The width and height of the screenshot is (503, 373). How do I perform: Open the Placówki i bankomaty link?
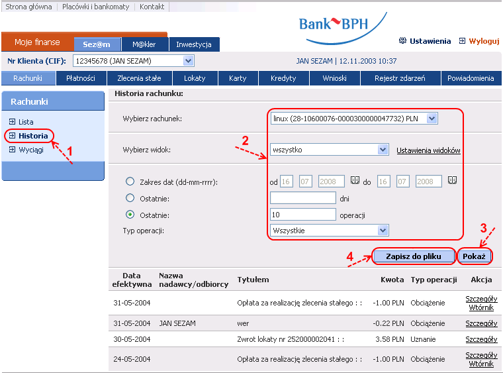95,7
